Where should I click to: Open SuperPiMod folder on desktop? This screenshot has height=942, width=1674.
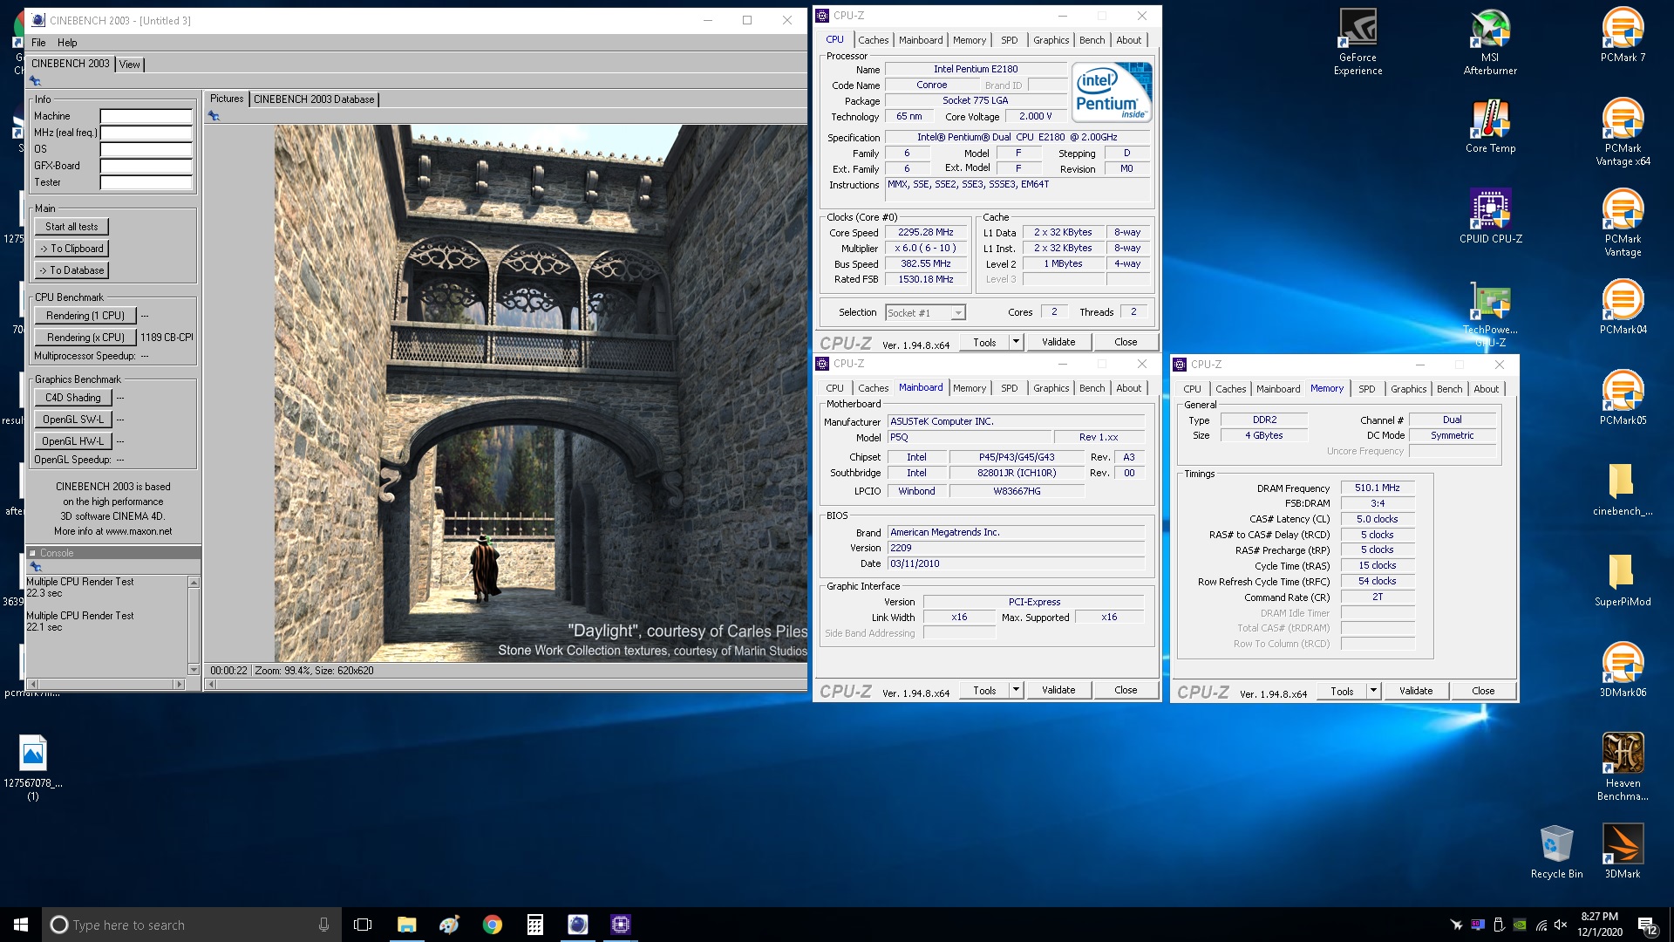(1623, 579)
